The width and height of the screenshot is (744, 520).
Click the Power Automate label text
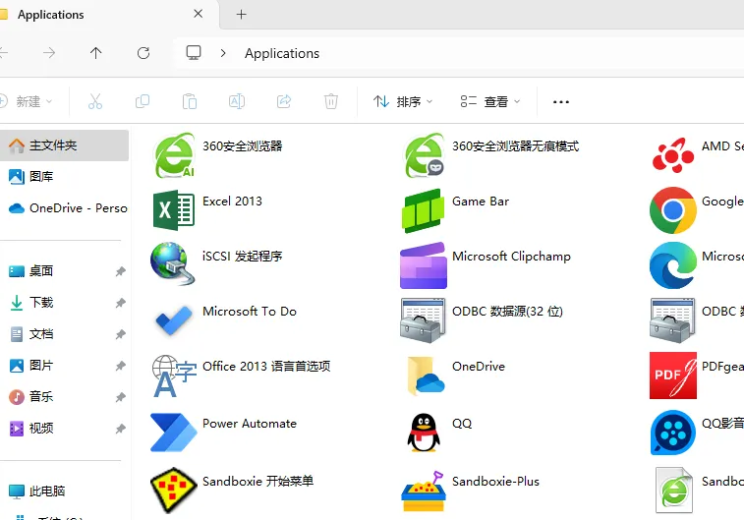(x=250, y=424)
